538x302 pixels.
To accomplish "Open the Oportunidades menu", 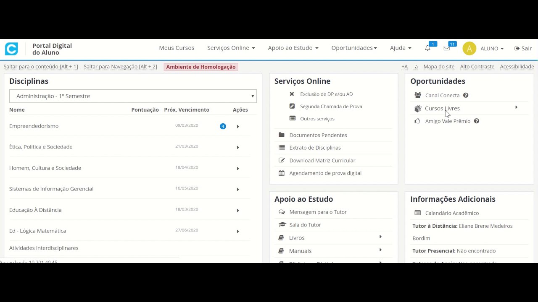I will point(354,48).
